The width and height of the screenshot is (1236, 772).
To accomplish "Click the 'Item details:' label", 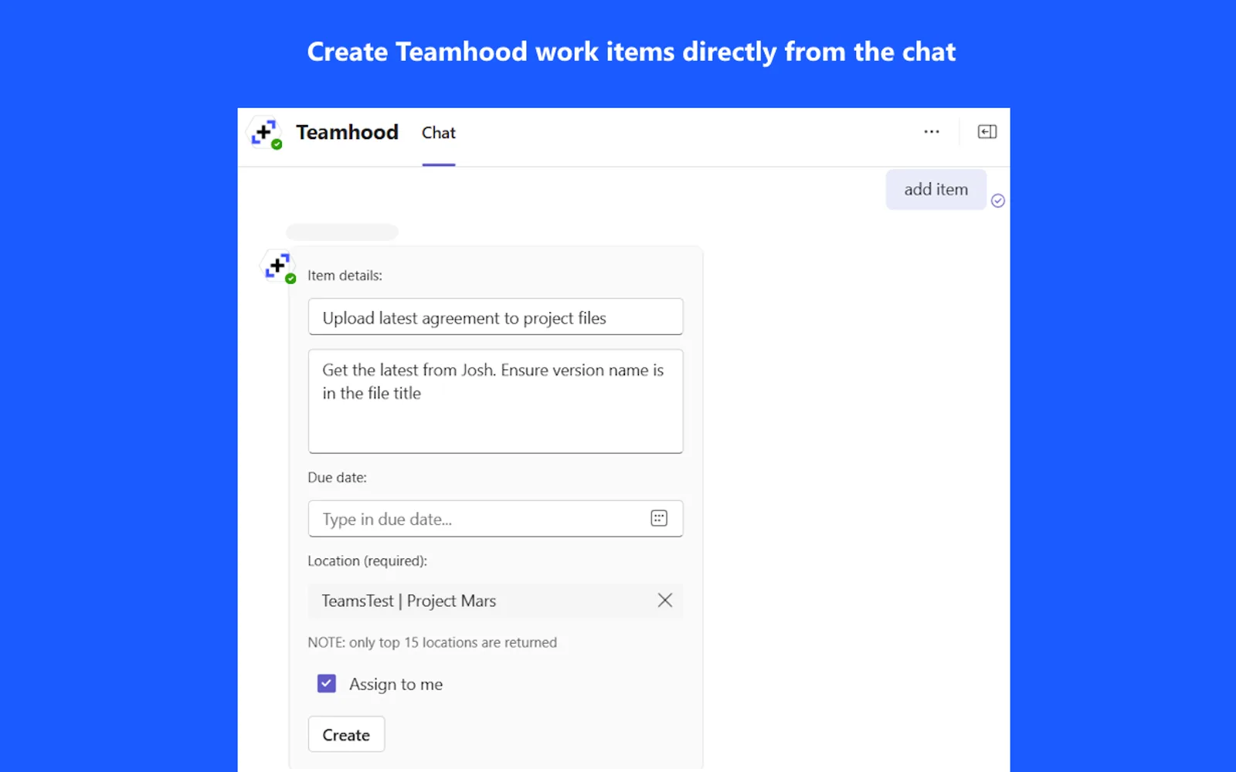I will pos(345,276).
